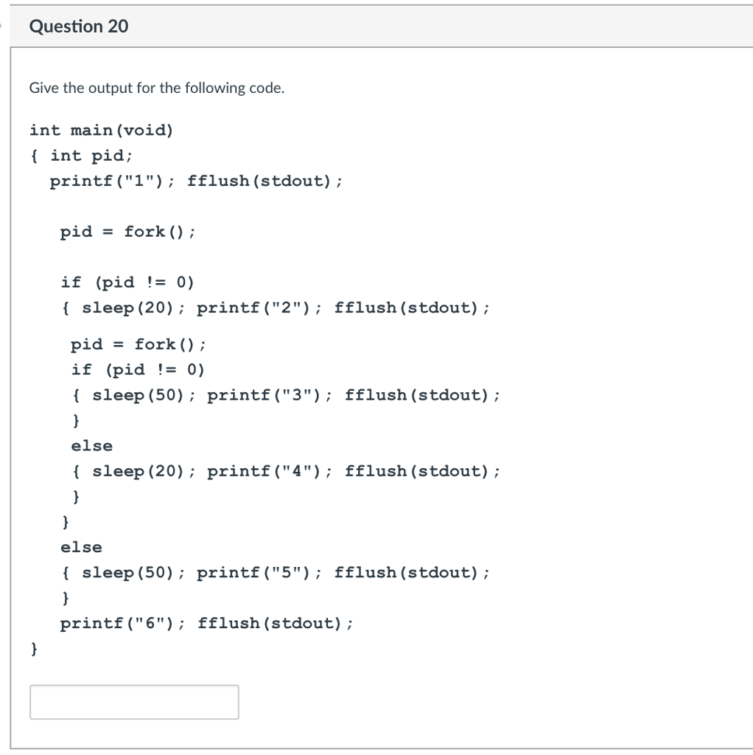753x755 pixels.
Task: Click the "int pid;" declaration
Action: tap(91, 156)
